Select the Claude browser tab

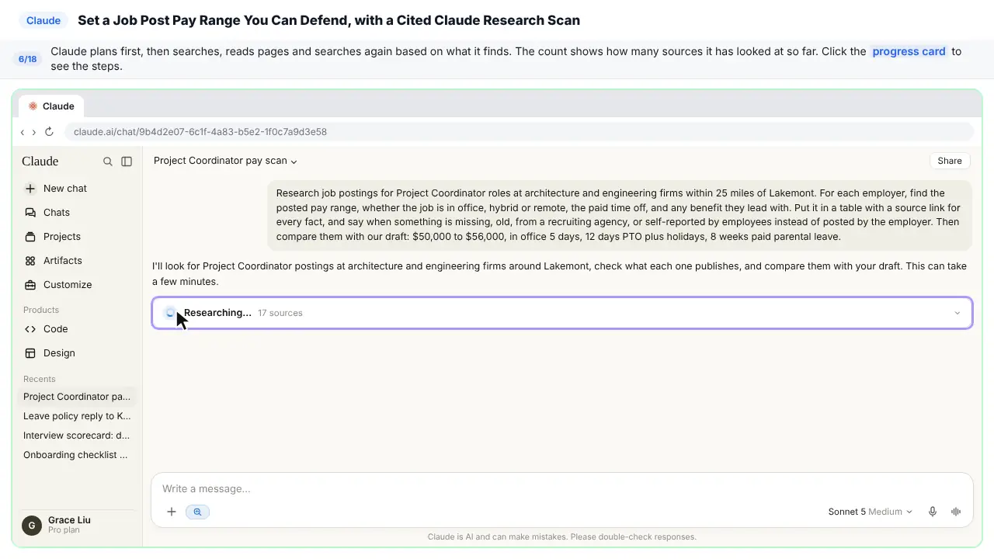(51, 106)
